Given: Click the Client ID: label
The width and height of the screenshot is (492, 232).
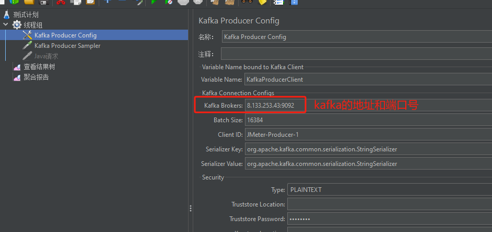Looking at the screenshot, I should point(230,135).
